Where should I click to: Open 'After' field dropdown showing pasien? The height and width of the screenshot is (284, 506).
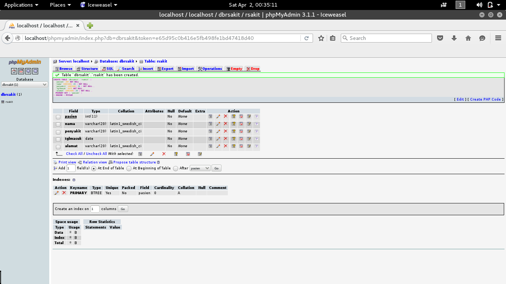click(x=200, y=168)
